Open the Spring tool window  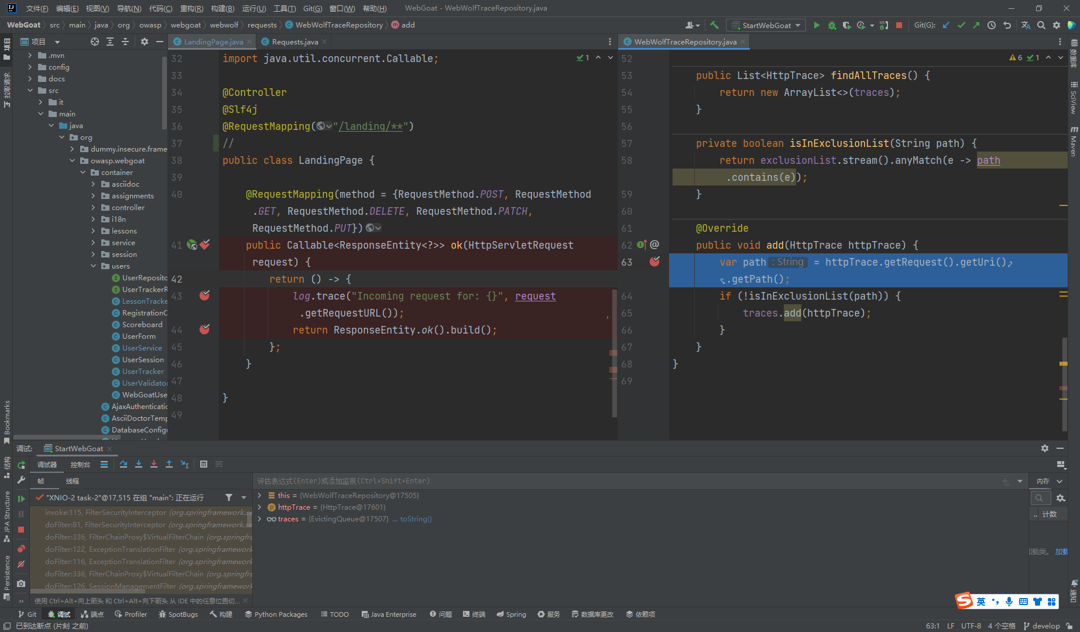coord(511,614)
